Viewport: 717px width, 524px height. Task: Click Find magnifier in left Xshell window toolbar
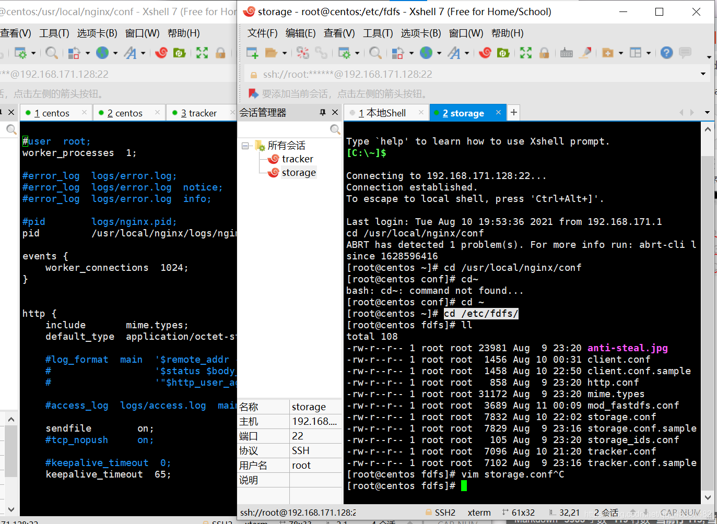[51, 53]
